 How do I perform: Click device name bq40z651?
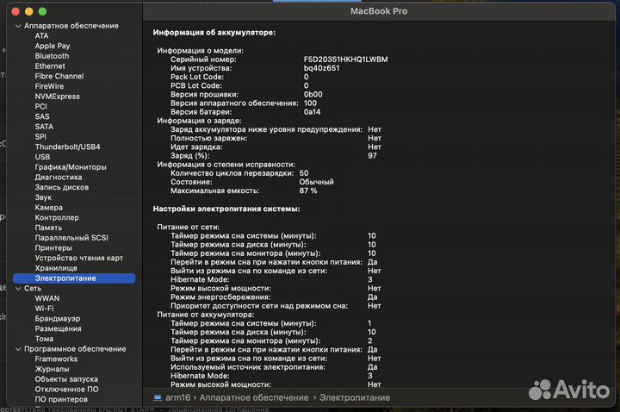pos(321,68)
